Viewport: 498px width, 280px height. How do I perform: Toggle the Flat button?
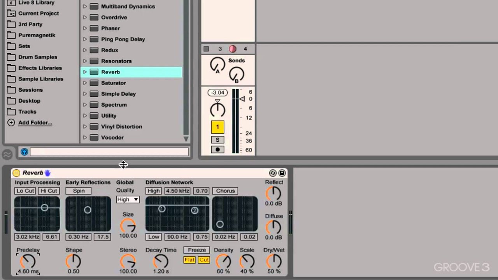coord(189,260)
